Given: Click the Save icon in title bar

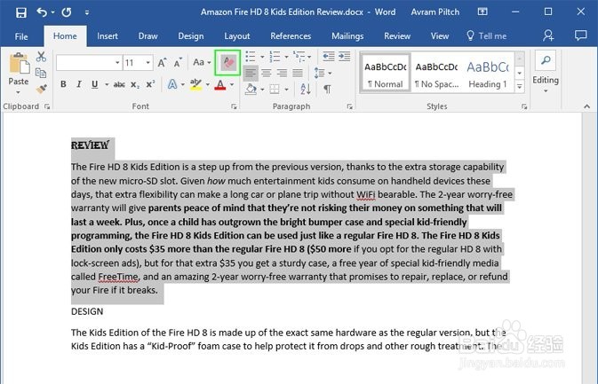Looking at the screenshot, I should (21, 12).
